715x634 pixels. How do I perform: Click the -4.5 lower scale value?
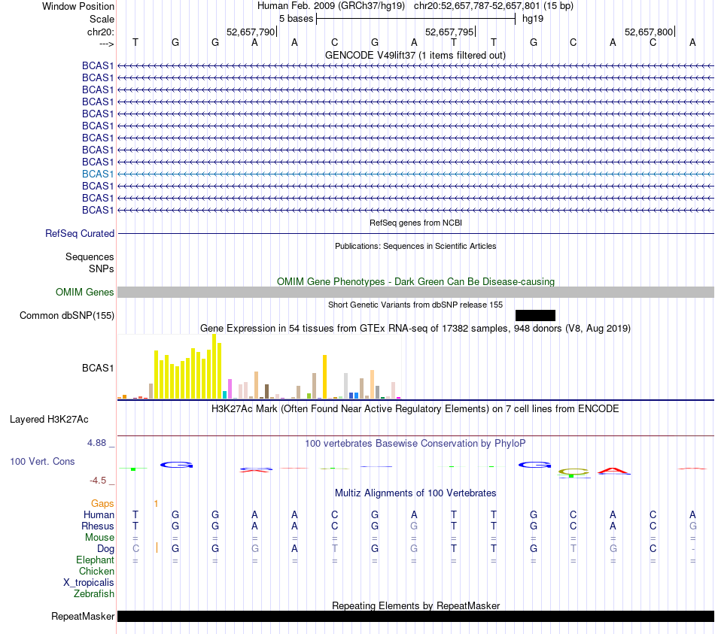[x=98, y=481]
